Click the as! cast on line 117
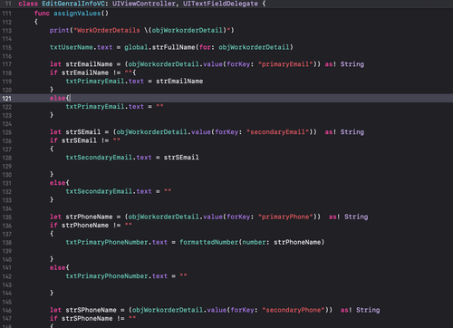Image resolution: width=453 pixels, height=328 pixels. coord(331,64)
